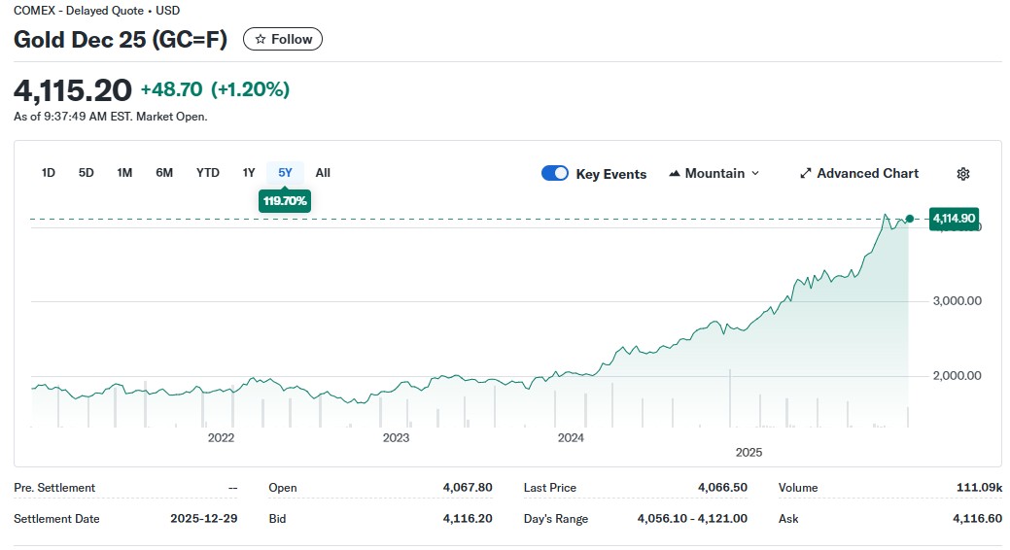The image size is (1010, 550).
Task: Select the 1D time range
Action: [x=49, y=173]
